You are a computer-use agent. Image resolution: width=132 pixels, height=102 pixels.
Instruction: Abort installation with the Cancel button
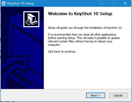click(x=118, y=95)
